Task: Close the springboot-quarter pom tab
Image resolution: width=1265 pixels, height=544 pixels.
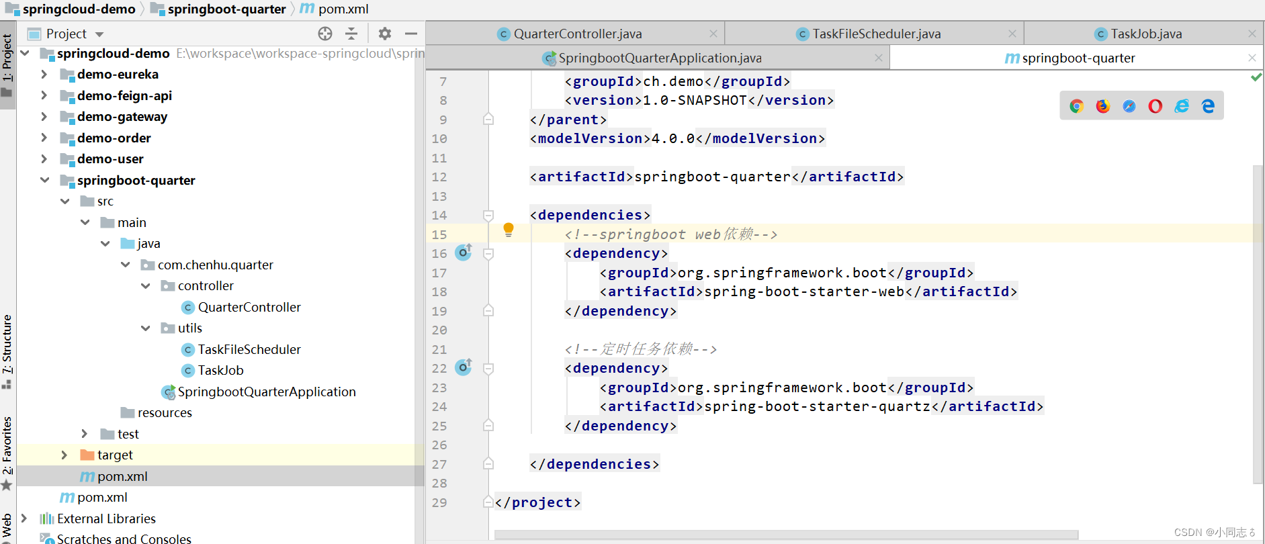Action: [1252, 58]
